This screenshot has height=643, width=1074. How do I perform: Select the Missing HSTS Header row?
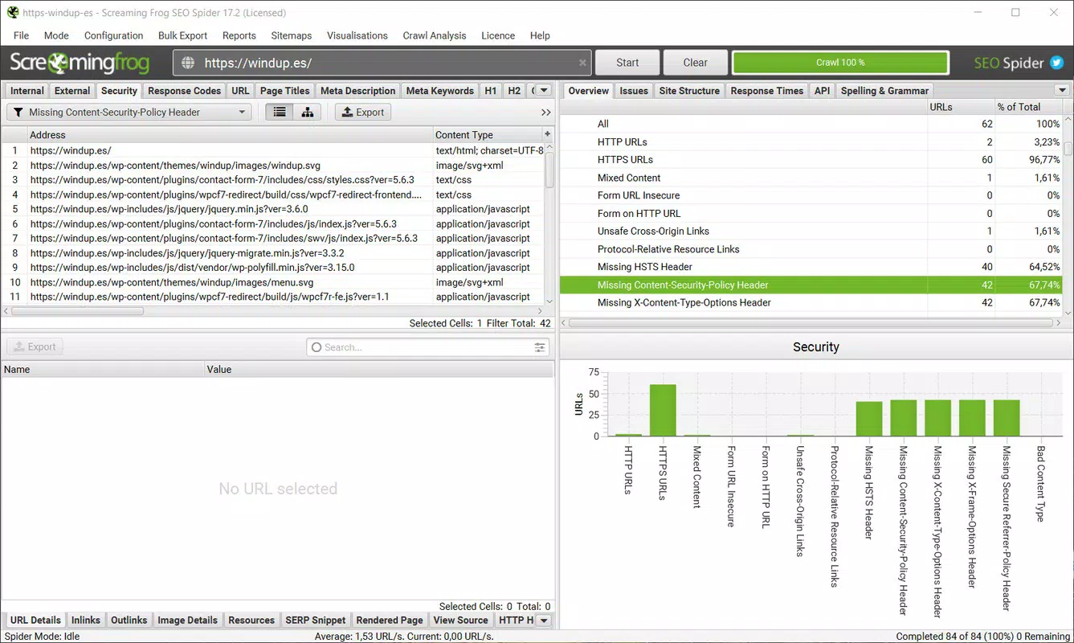(x=810, y=267)
